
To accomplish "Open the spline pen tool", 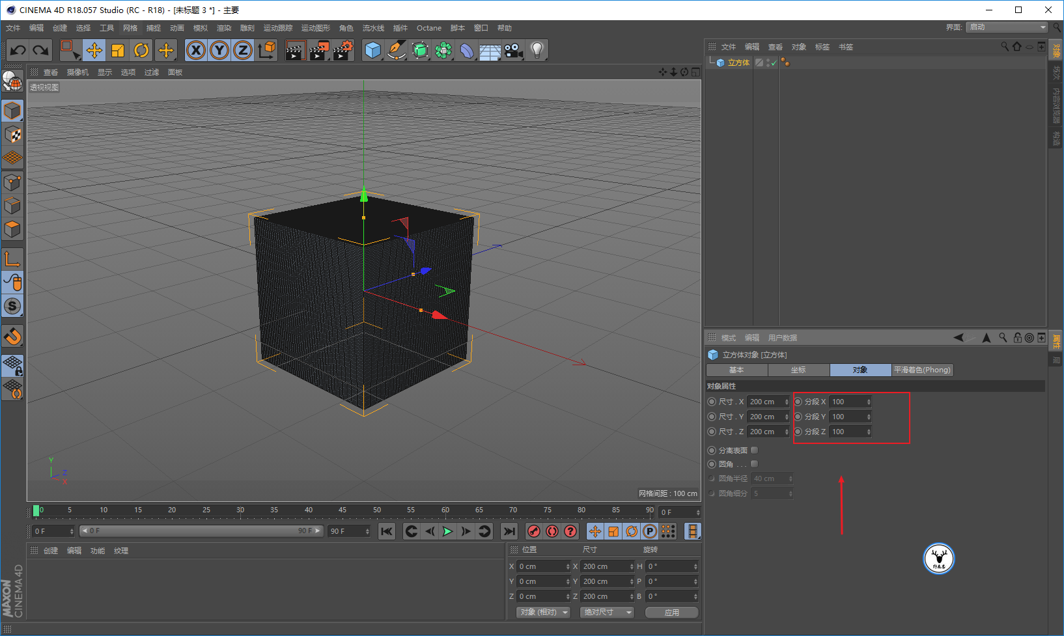I will (396, 50).
